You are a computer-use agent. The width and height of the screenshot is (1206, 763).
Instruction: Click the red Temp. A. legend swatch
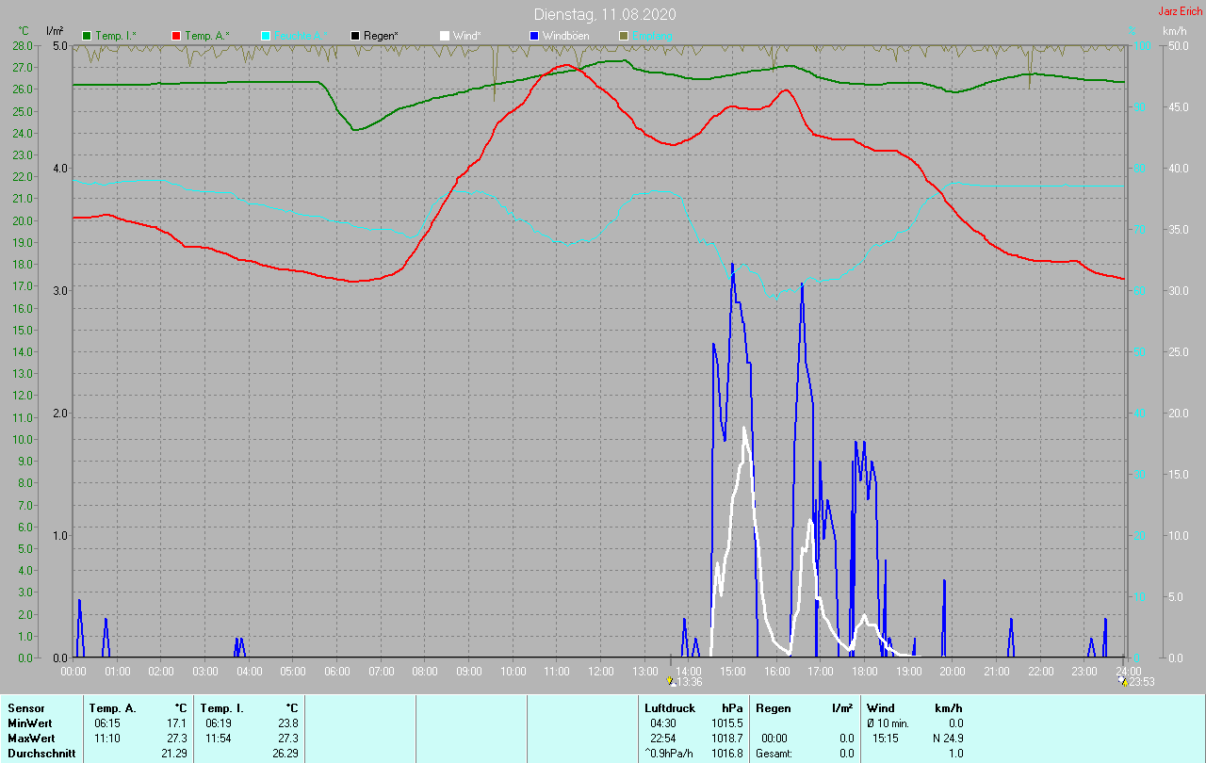click(x=176, y=36)
